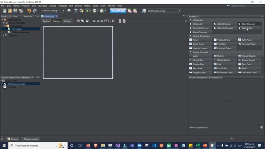Toggle Selection Mode in the designer toolbar
265x149 pixels.
click(x=78, y=21)
